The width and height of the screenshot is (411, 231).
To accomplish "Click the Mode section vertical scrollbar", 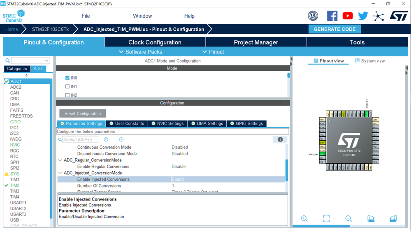I will pyautogui.click(x=288, y=76).
